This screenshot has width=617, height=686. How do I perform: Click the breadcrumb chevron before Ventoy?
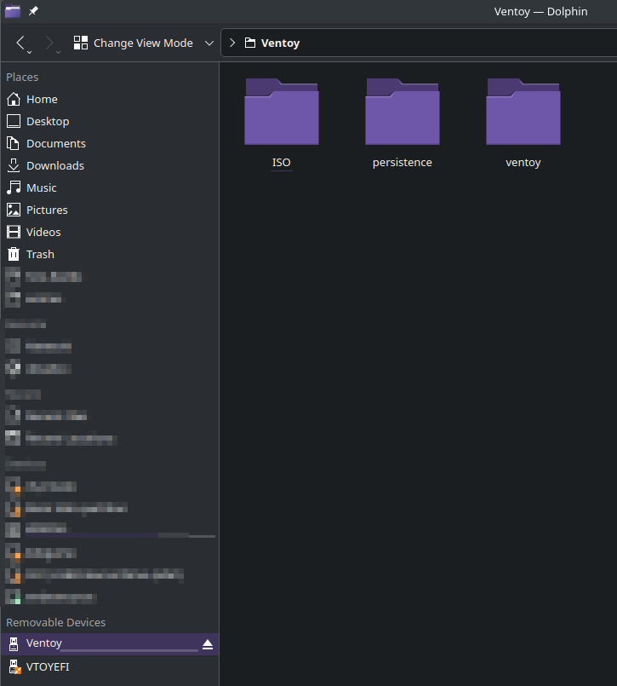click(232, 43)
